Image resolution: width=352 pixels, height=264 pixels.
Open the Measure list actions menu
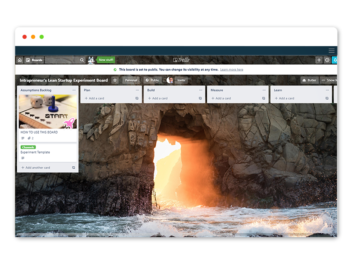tap(264, 90)
